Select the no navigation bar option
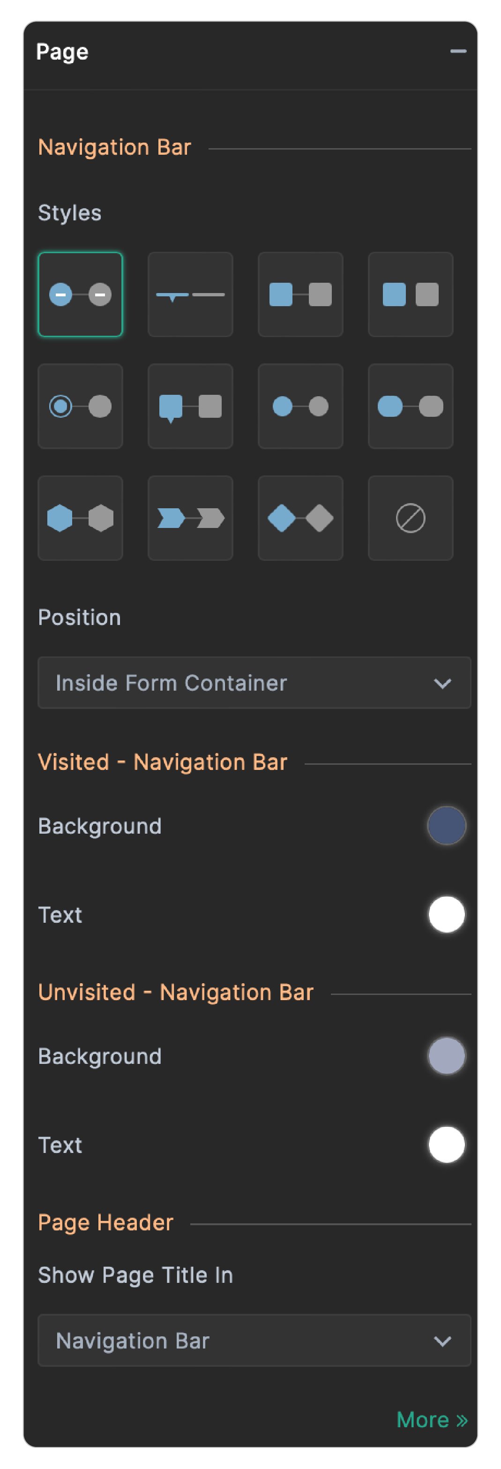The image size is (501, 1469). (x=411, y=518)
